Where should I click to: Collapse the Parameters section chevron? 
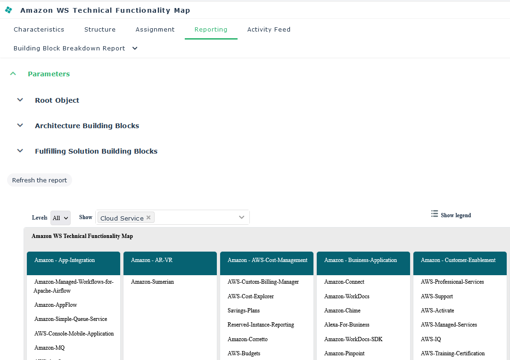(x=13, y=74)
